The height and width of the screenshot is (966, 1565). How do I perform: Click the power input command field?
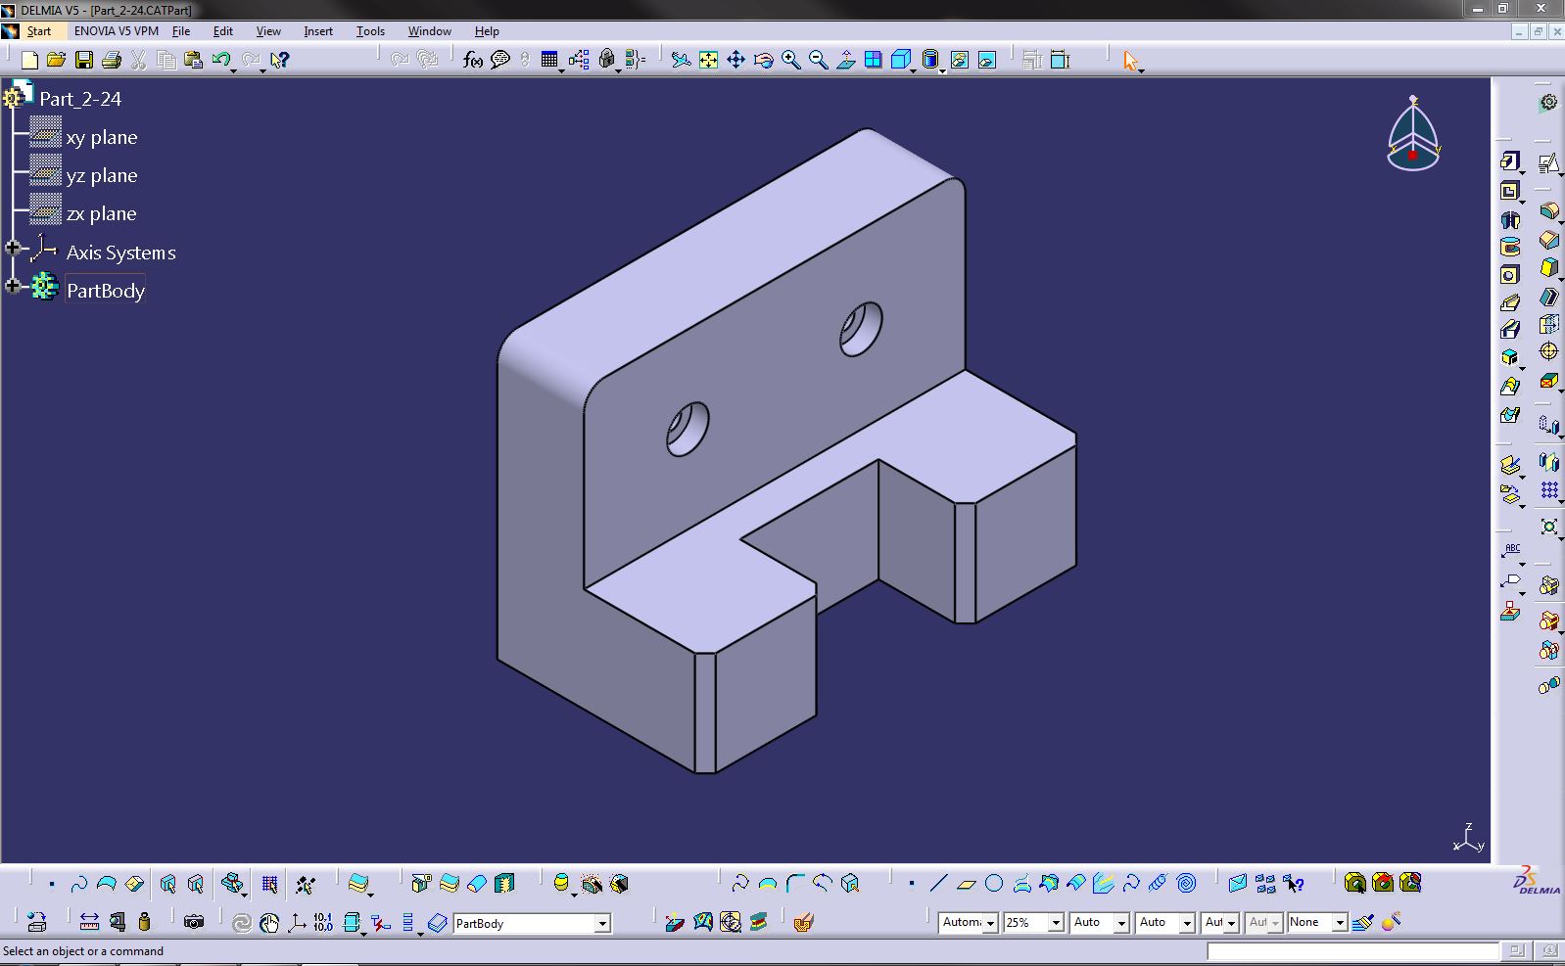coord(1352,950)
